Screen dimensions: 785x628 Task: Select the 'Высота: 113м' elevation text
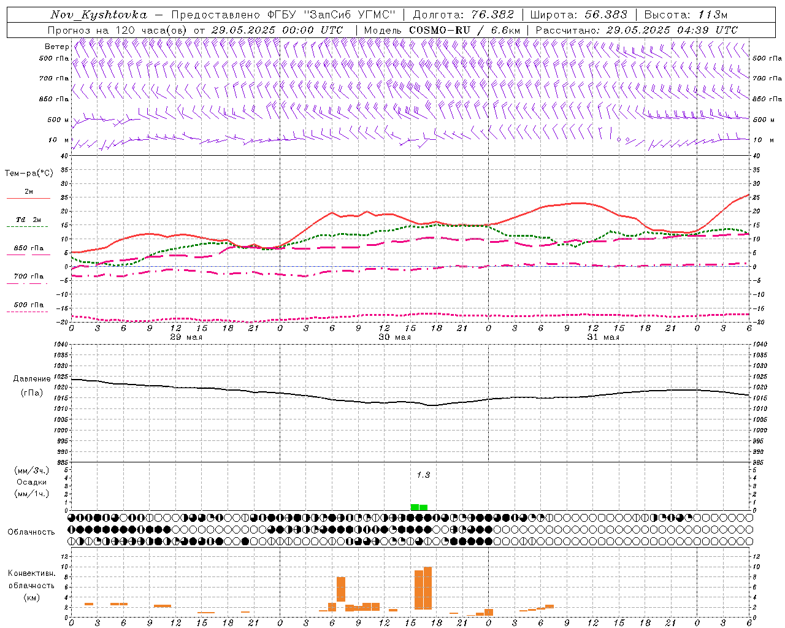click(686, 15)
